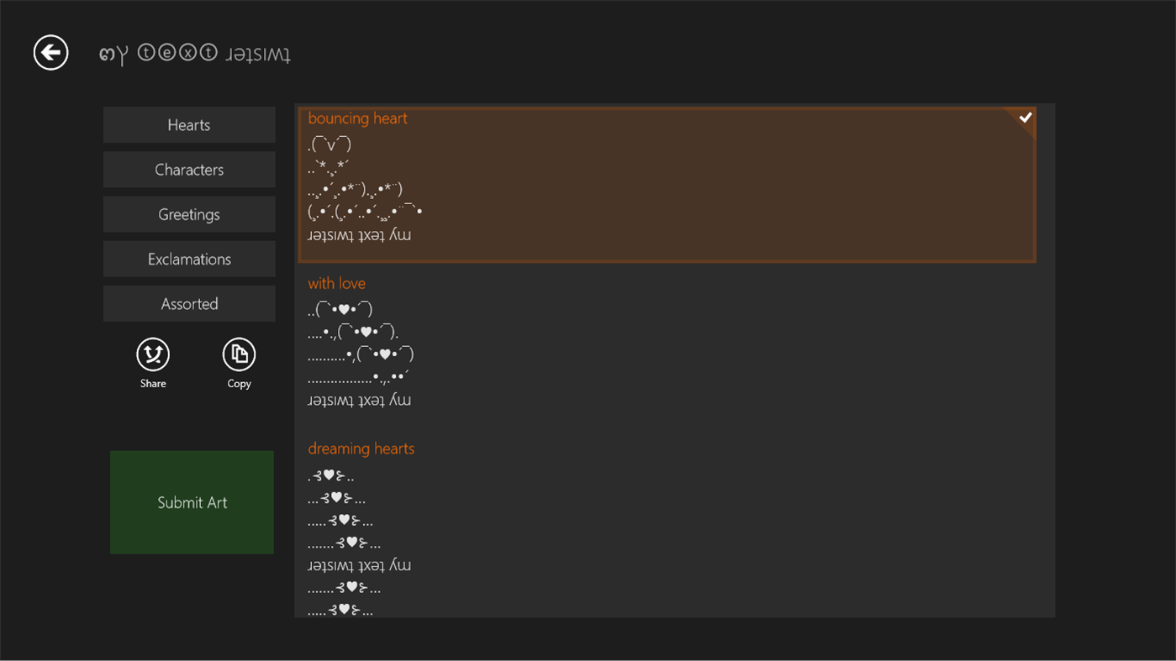Click the heart symbol in with love art

pyautogui.click(x=343, y=308)
